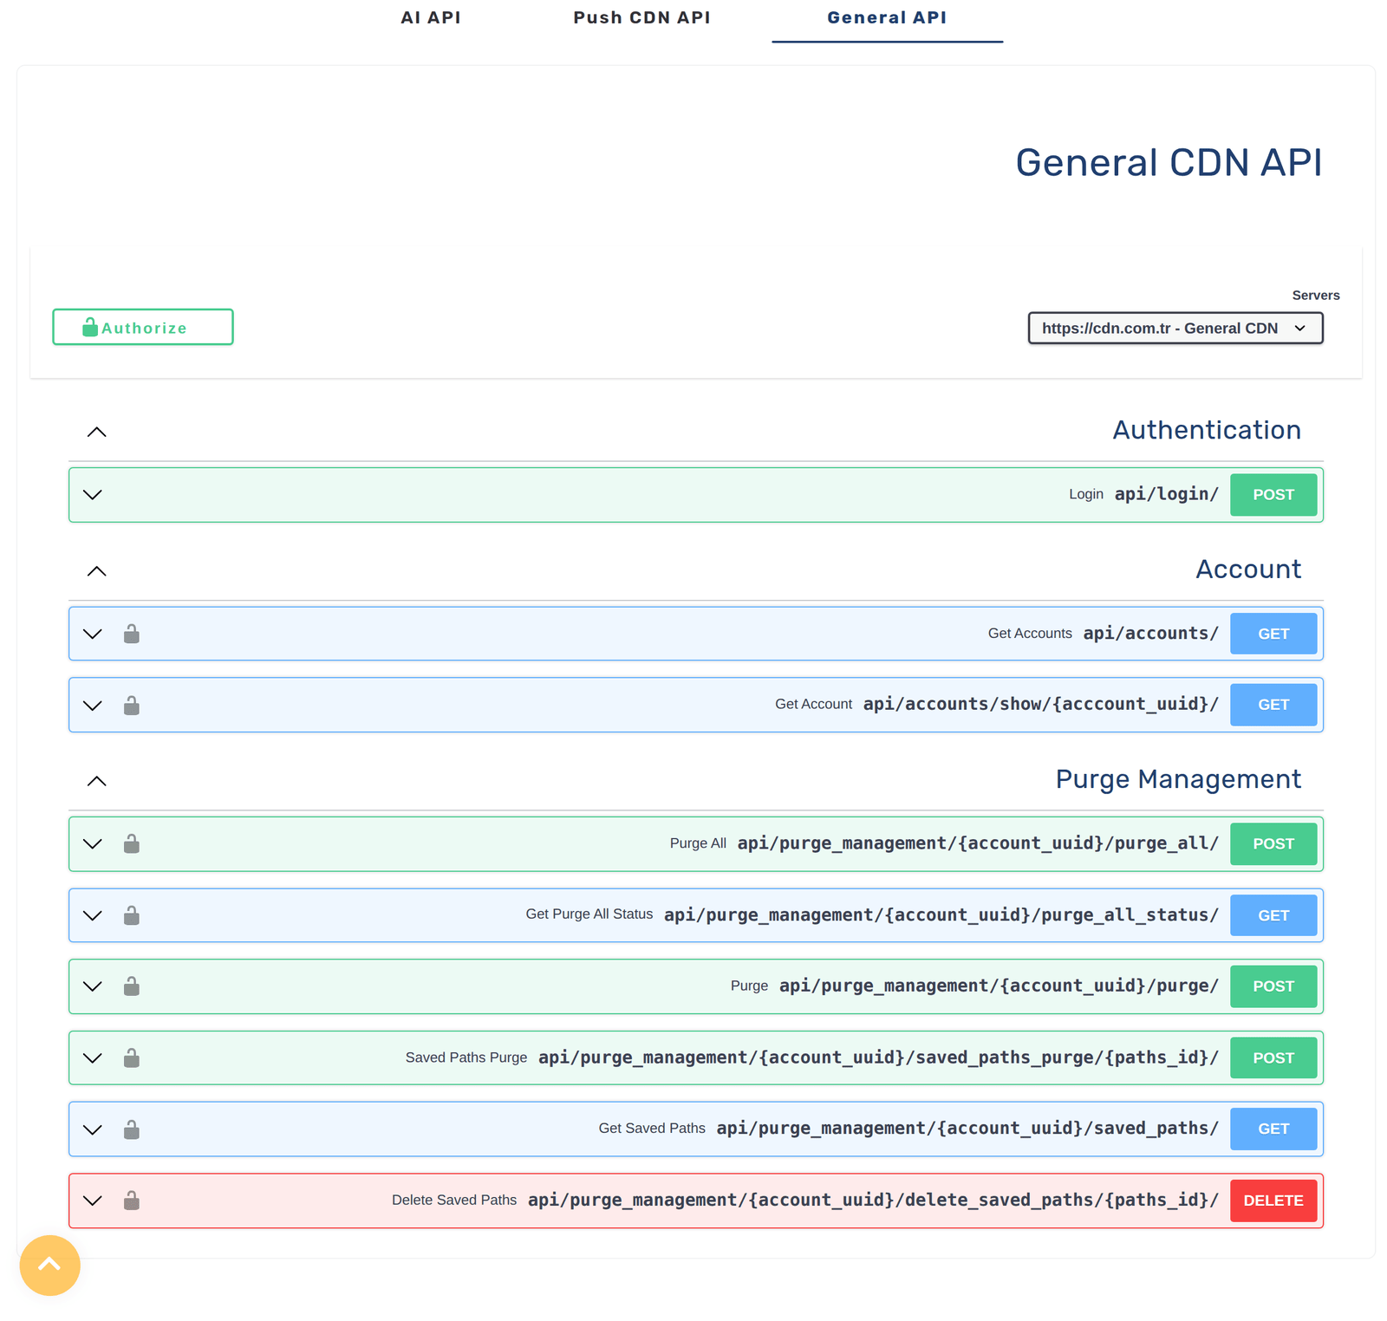Collapse the Account section
This screenshot has width=1387, height=1321.
point(97,571)
